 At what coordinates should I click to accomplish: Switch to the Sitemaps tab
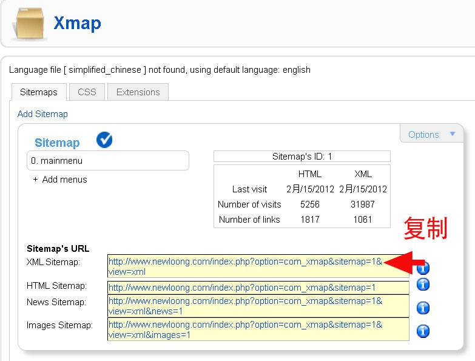(x=38, y=92)
